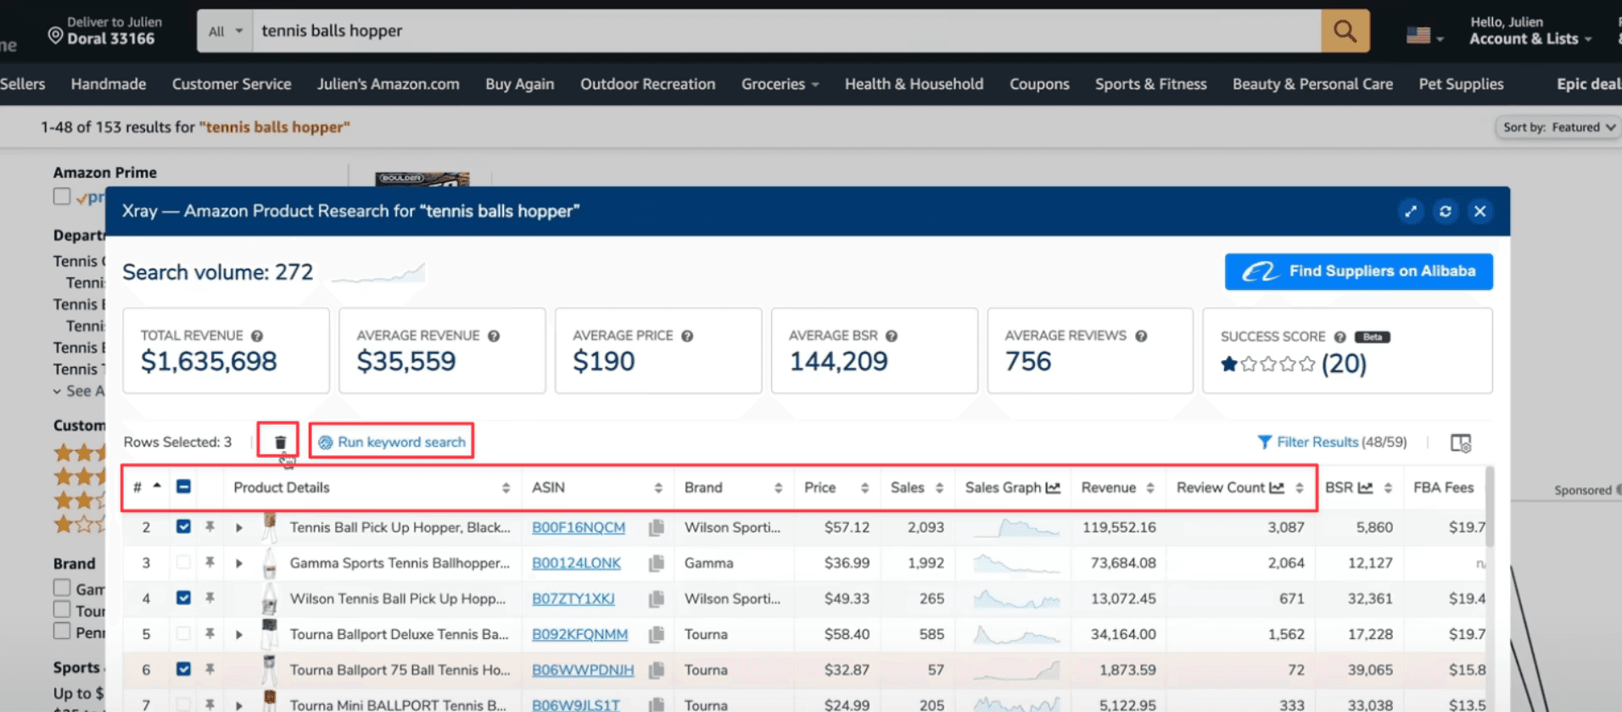Go to Buy Again nav item

pos(520,84)
